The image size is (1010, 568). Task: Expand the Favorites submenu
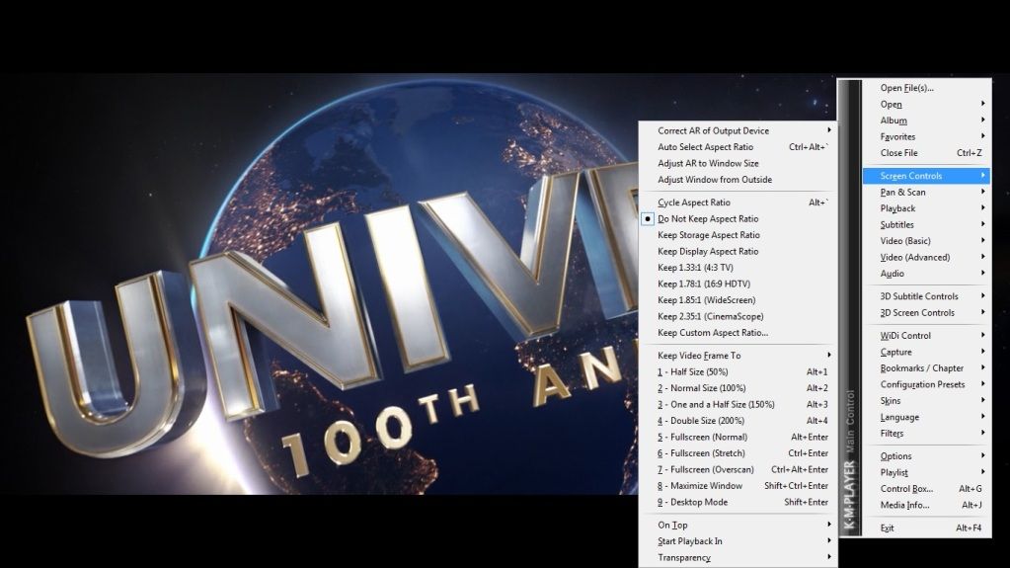coord(926,136)
